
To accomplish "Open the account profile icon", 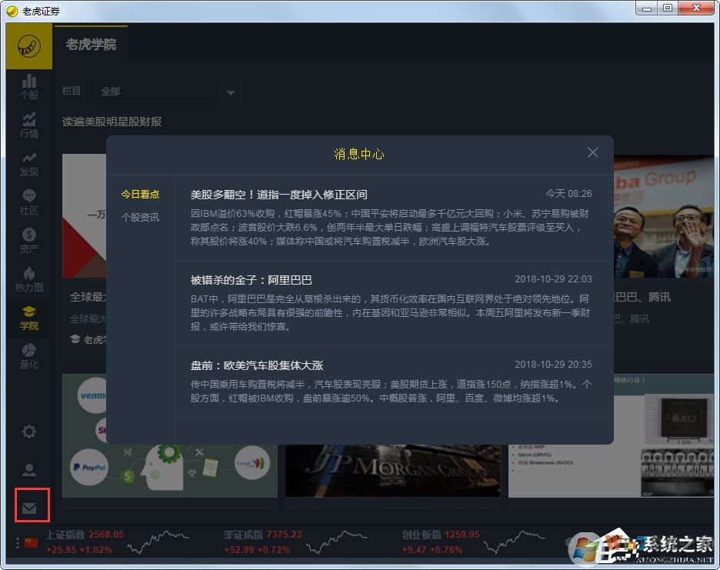I will click(x=28, y=469).
